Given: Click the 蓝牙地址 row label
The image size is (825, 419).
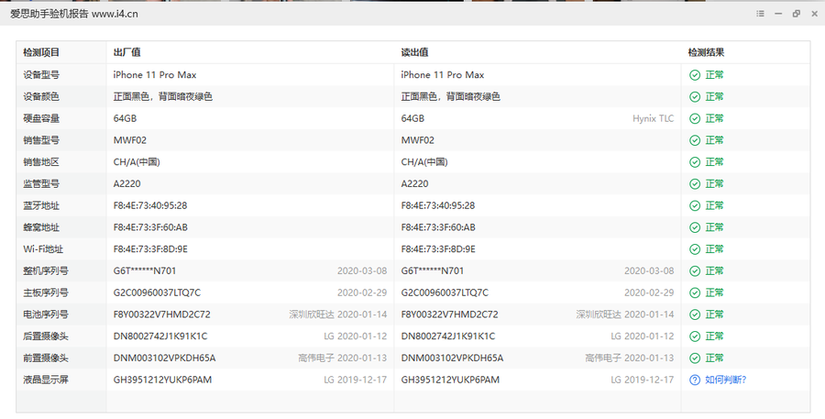Looking at the screenshot, I should [x=41, y=205].
